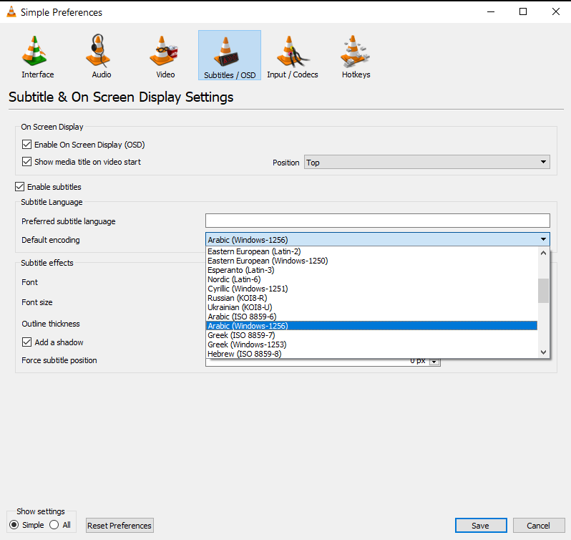The width and height of the screenshot is (571, 540).
Task: Select the All show settings radio
Action: click(54, 525)
